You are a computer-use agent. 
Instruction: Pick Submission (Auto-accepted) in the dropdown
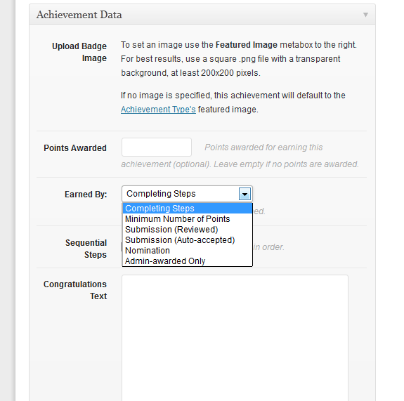point(188,240)
